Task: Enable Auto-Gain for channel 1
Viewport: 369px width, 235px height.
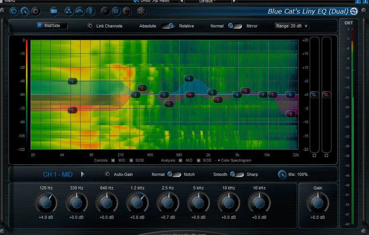Action: pyautogui.click(x=108, y=174)
